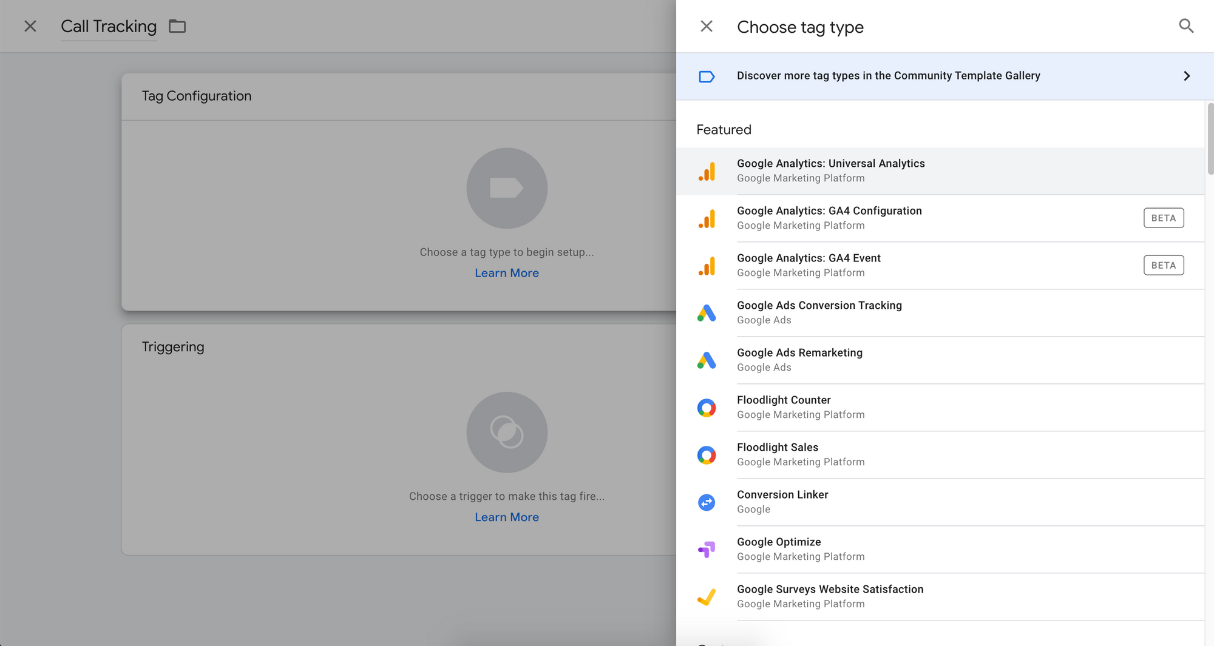Select Google Optimize tag type
Image resolution: width=1214 pixels, height=646 pixels.
(x=940, y=550)
